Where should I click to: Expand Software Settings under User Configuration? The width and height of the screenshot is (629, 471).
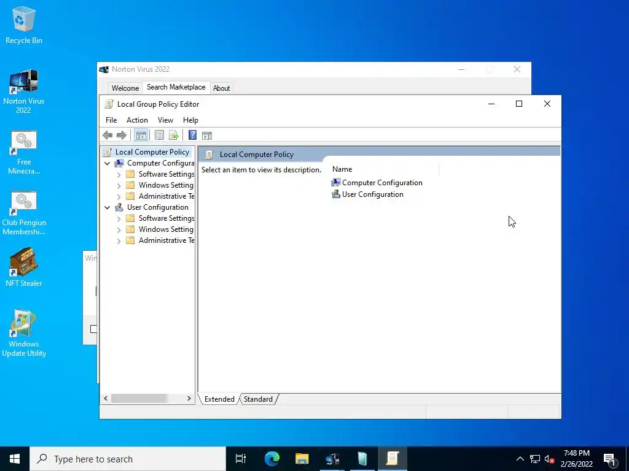click(x=119, y=219)
